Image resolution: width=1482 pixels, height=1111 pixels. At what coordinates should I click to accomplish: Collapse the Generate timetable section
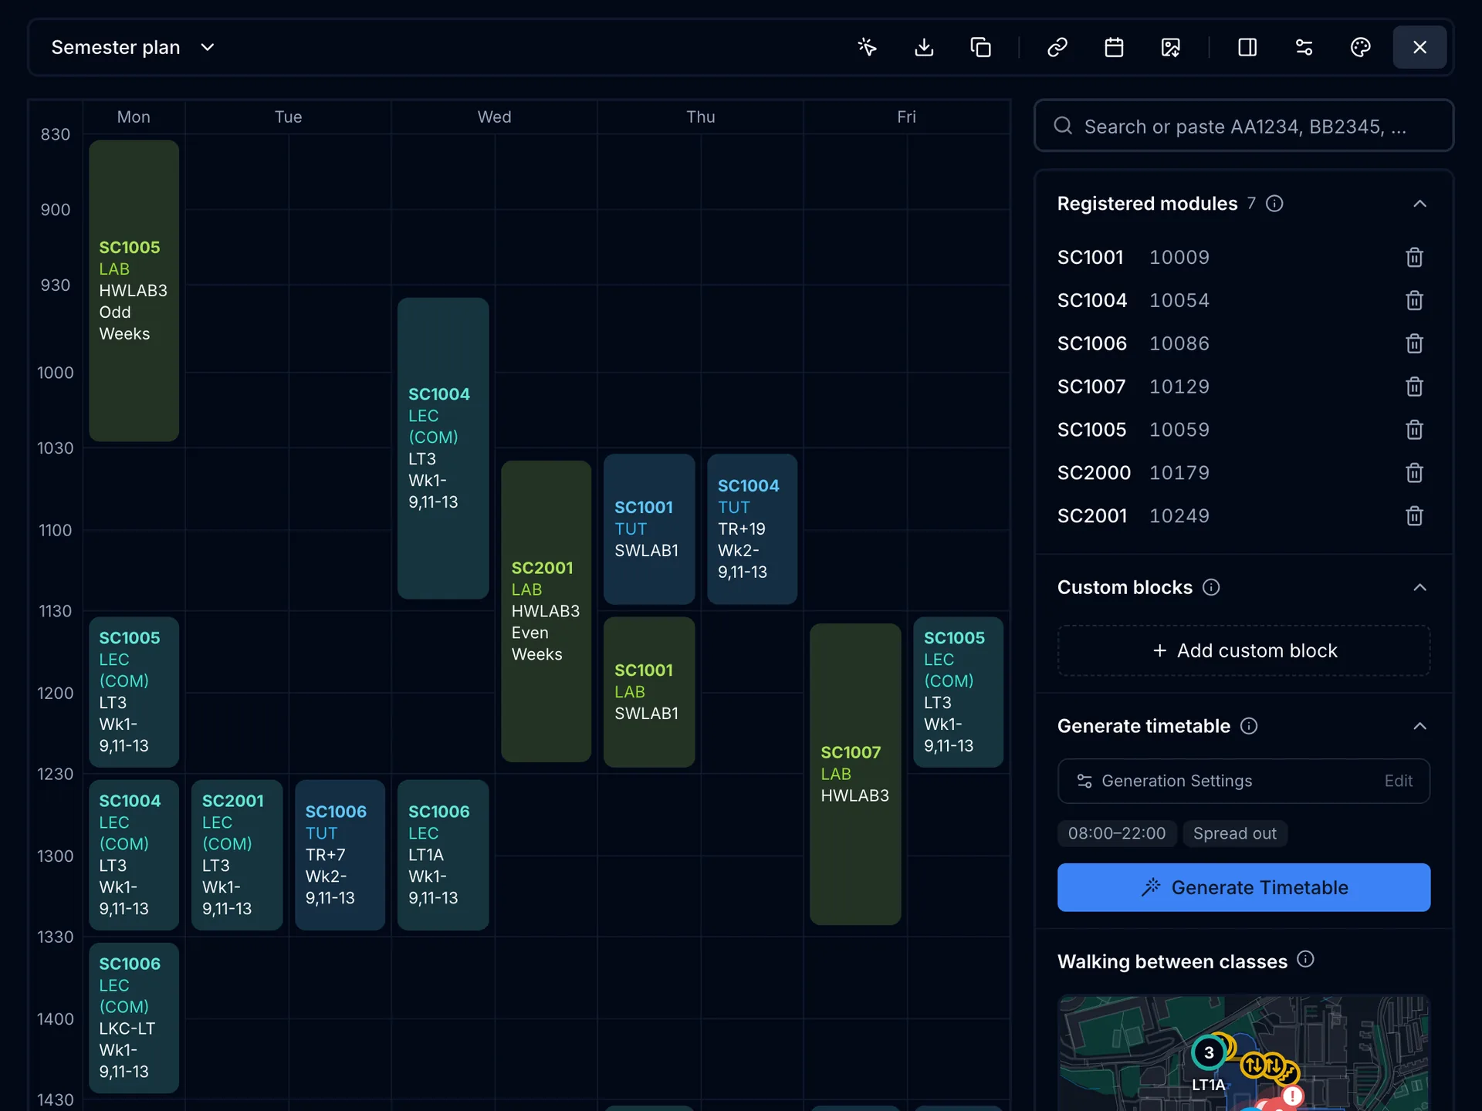click(x=1419, y=726)
